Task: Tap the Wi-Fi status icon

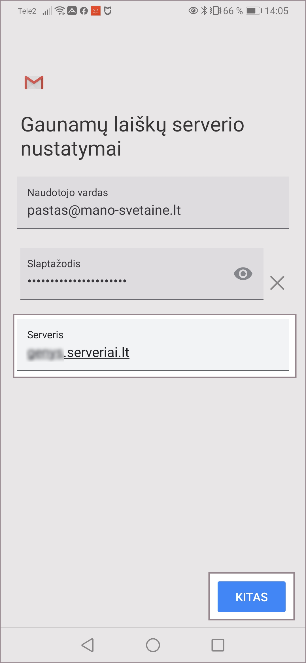Action: 60,11
